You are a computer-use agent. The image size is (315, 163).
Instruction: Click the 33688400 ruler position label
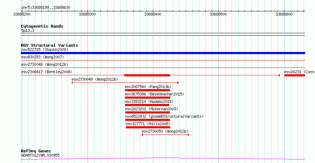click(153, 14)
